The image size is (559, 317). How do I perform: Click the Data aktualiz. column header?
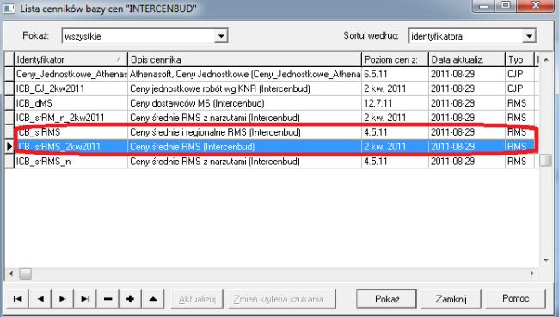tap(466, 59)
